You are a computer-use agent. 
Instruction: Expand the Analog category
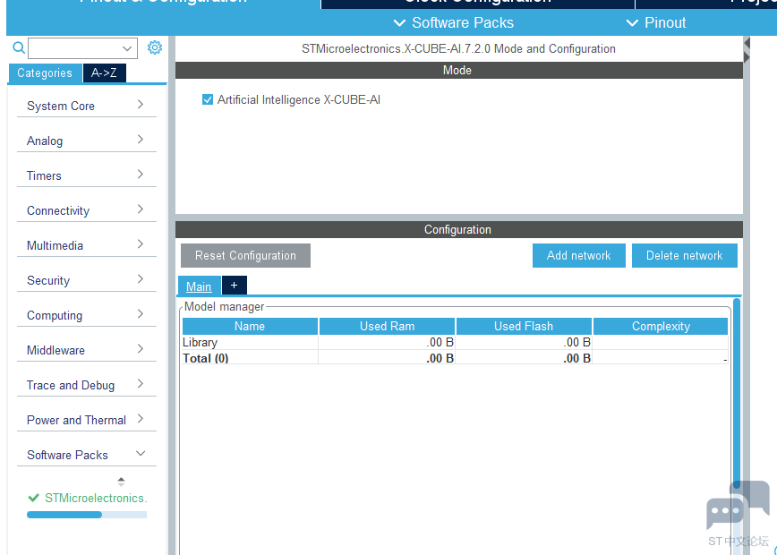(87, 141)
